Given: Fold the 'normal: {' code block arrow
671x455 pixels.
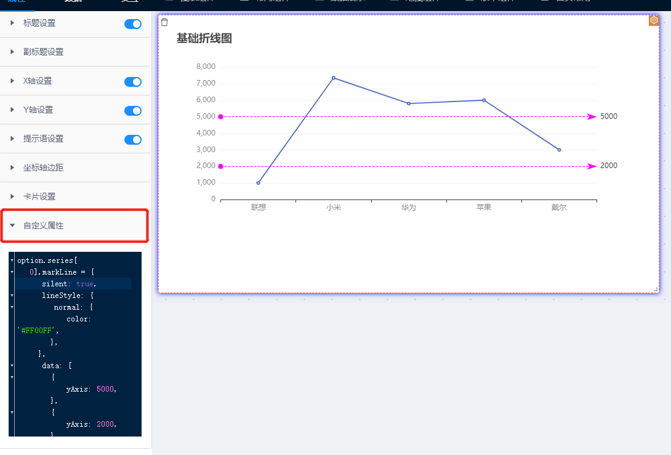Looking at the screenshot, I should [12, 307].
